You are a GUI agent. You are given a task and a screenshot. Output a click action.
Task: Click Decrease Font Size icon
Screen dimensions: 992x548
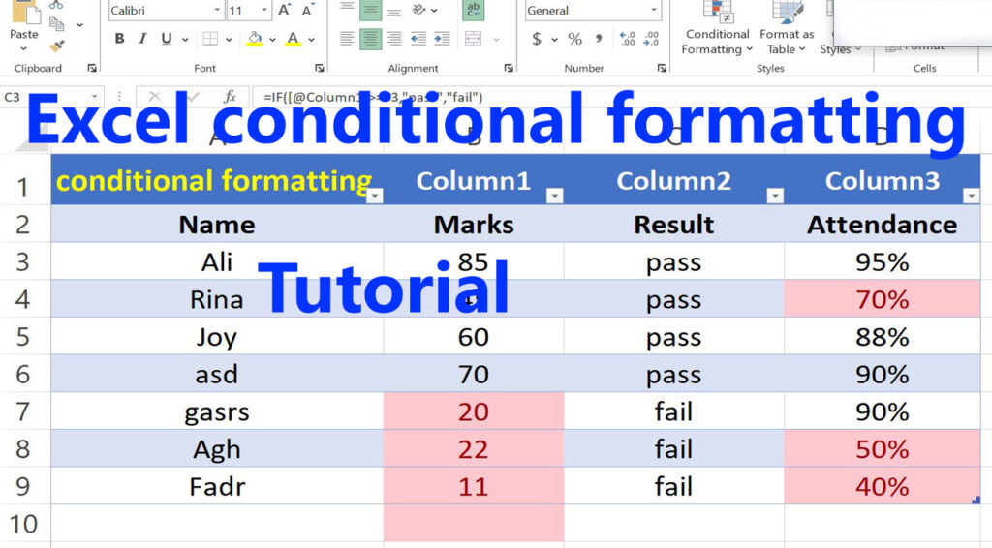point(308,10)
